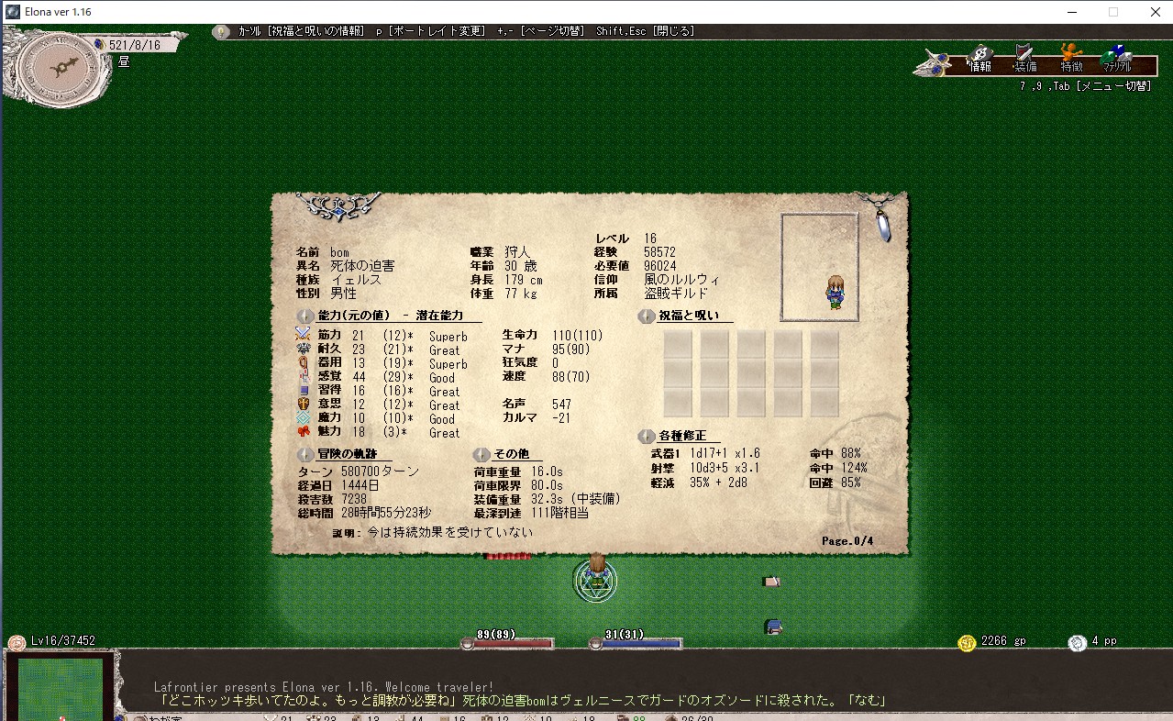
Task: Click the clock compass in top-left corner
Action: coord(62,67)
